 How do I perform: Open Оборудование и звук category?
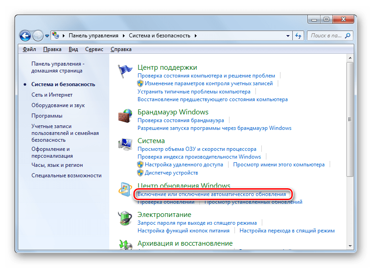click(58, 105)
